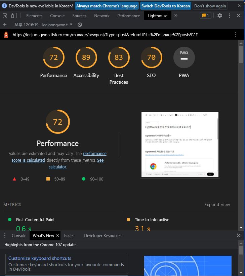Open the more tabs chevron
This screenshot has width=245, height=276.
coord(176,15)
